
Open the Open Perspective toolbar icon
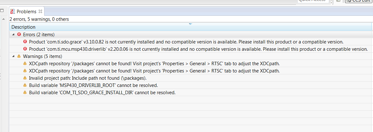pyautogui.click(x=339, y=1)
